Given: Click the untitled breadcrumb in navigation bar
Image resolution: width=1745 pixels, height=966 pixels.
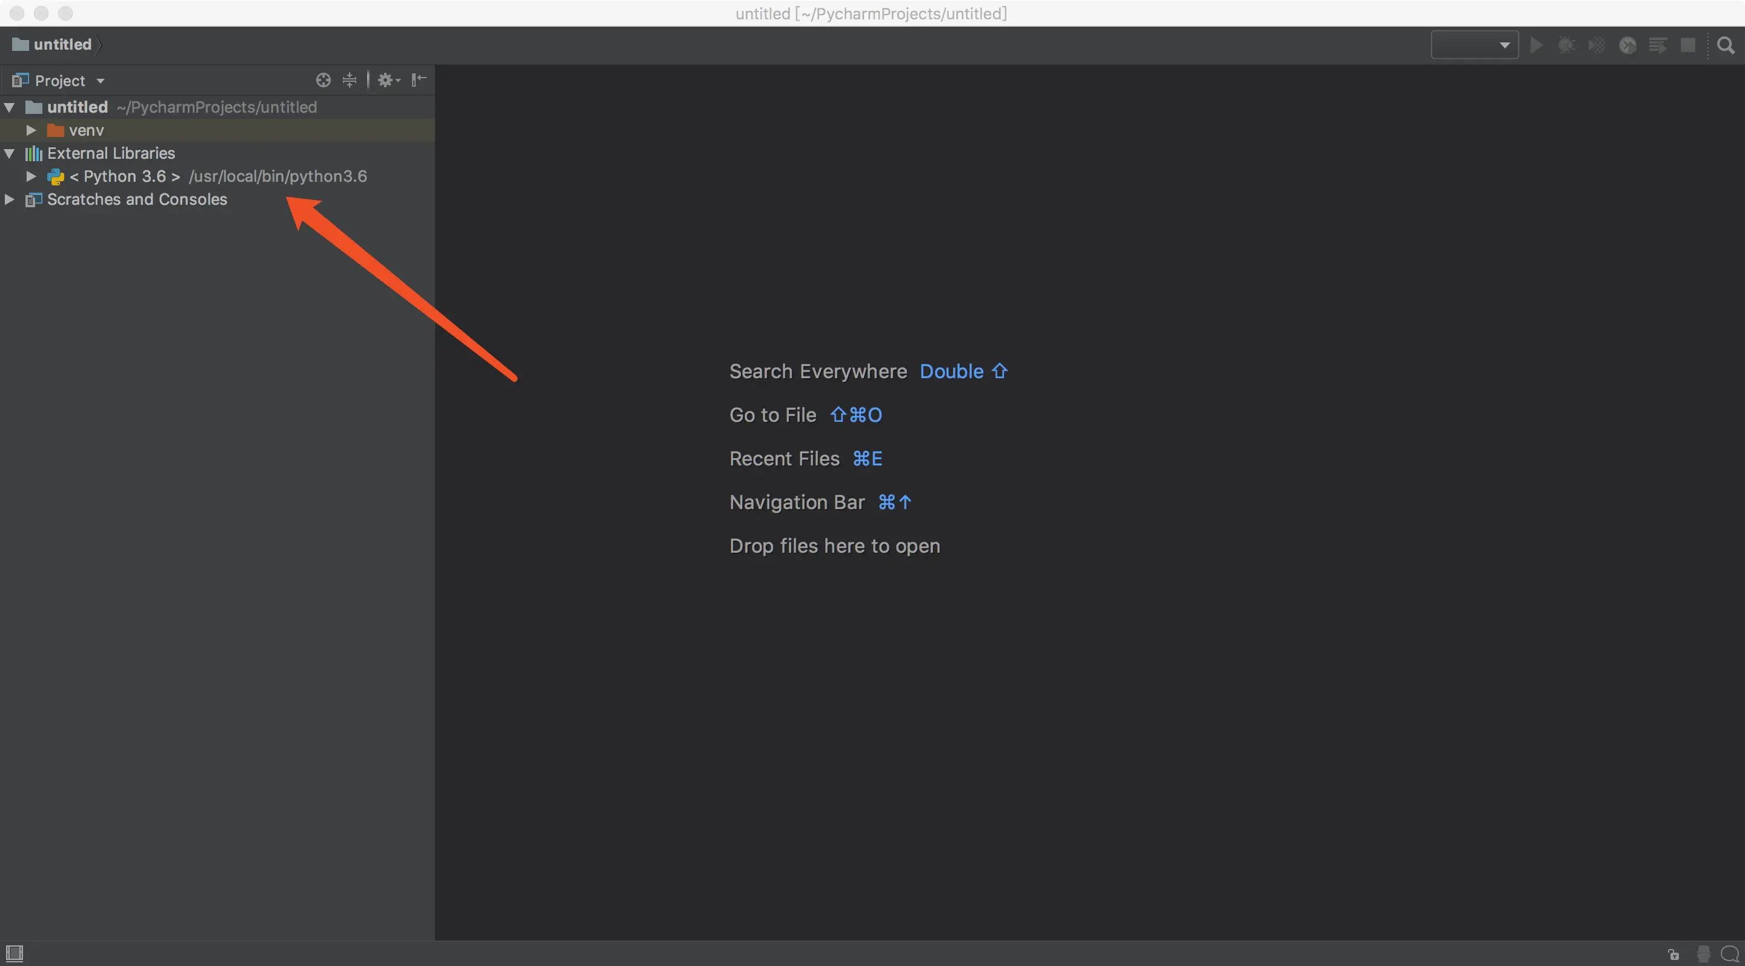Looking at the screenshot, I should 62,45.
